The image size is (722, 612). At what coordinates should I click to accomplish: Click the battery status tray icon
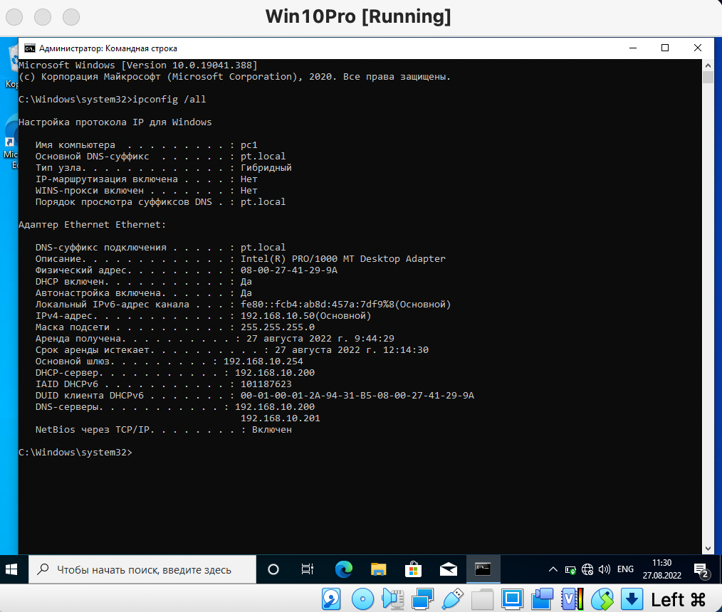570,570
